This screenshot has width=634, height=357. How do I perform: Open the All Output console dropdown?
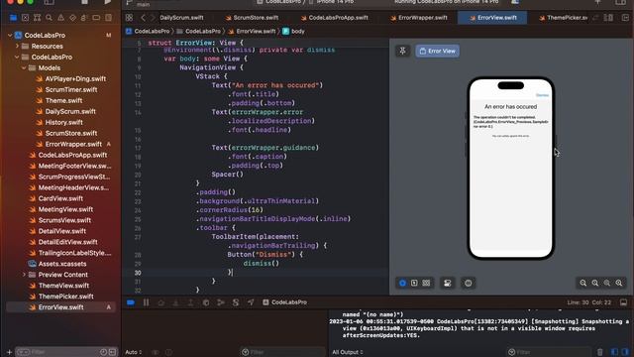[x=348, y=352]
